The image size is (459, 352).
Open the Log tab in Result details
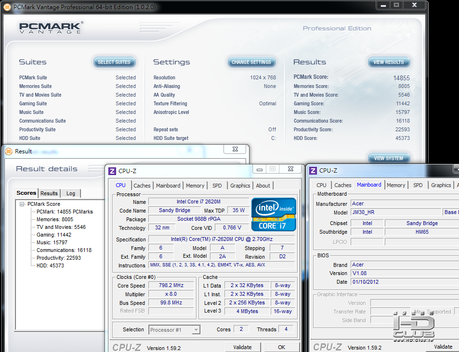point(71,193)
